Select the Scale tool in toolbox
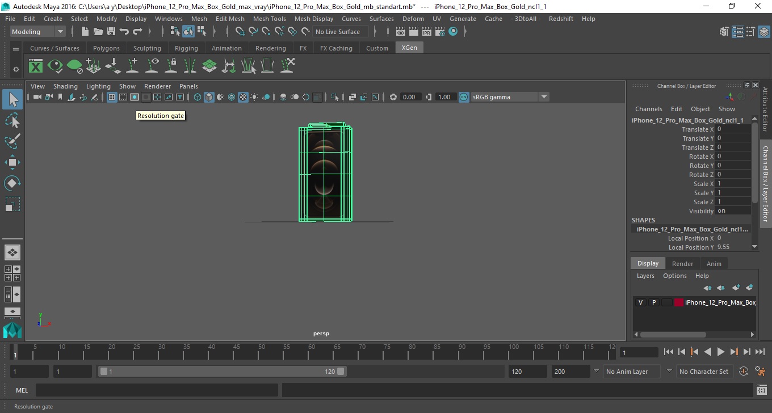The width and height of the screenshot is (772, 413). [x=12, y=204]
